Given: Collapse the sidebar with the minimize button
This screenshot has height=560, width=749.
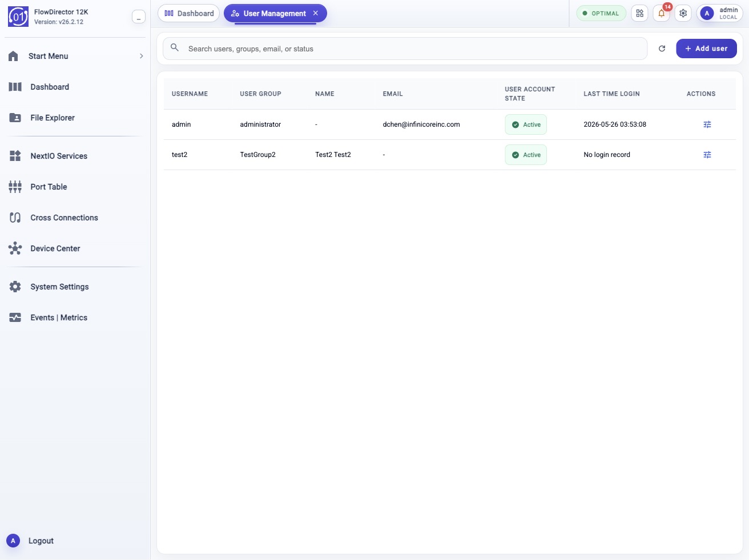Looking at the screenshot, I should (139, 17).
